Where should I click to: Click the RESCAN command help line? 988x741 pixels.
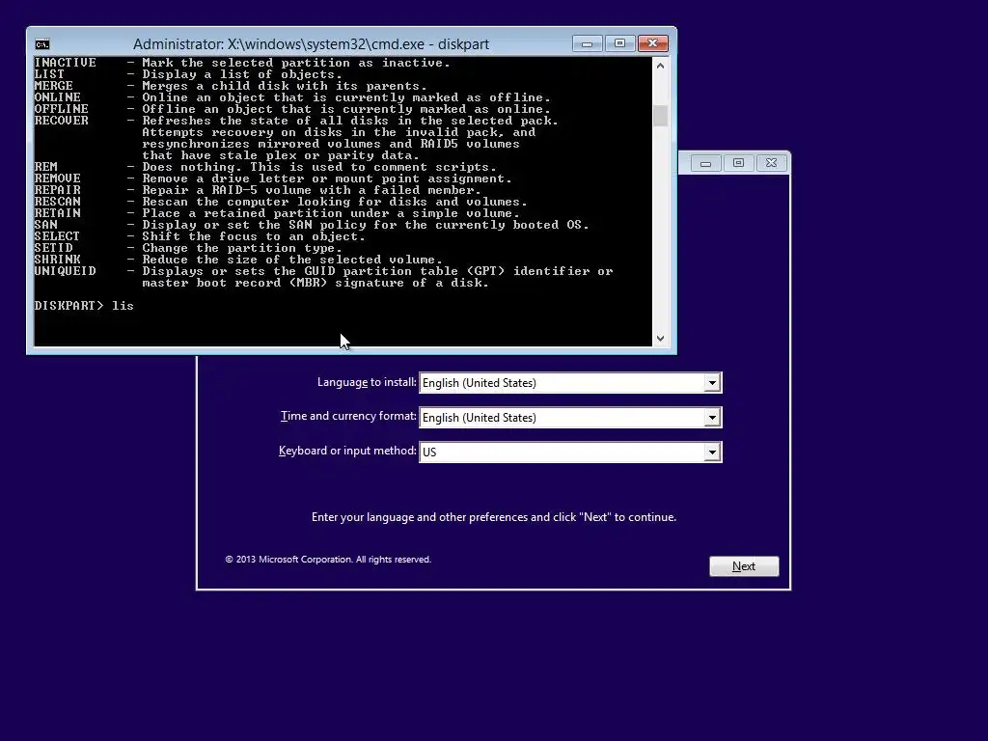[x=281, y=202]
